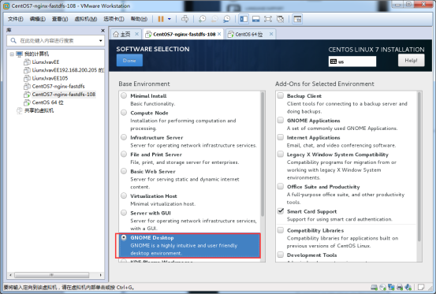
Task: Click the Done button
Action: (129, 61)
